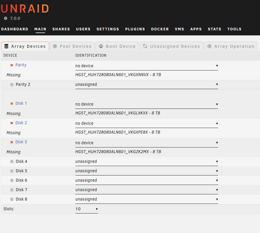This screenshot has height=233, width=260.
Task: Click the VKGXPE8X missing drive identifier
Action: (117, 132)
